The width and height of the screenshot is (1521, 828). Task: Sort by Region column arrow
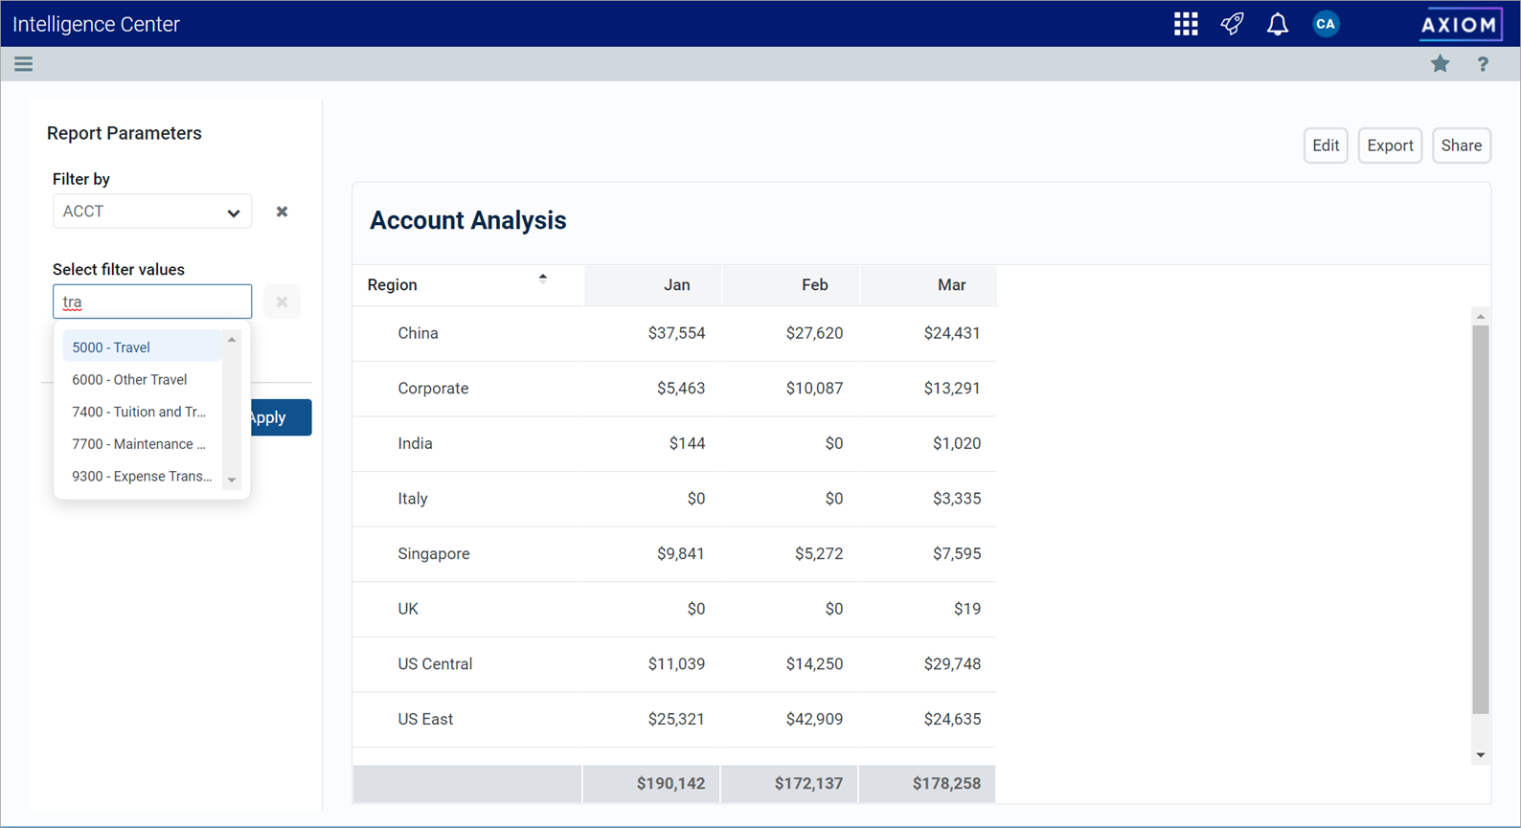[543, 279]
